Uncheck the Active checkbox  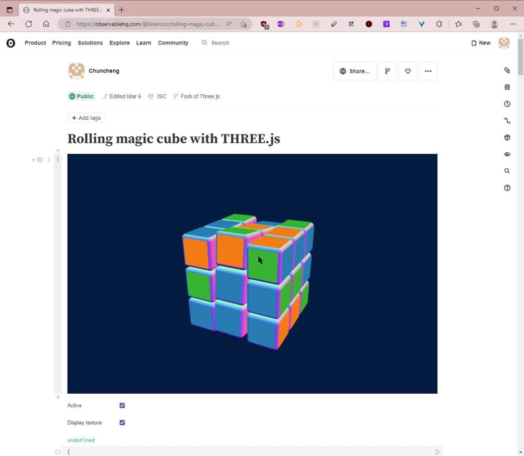[x=122, y=405]
